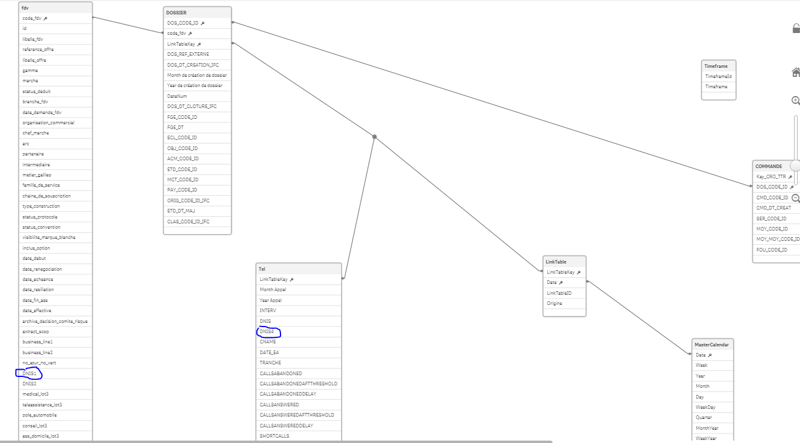Viewport: 800px width, 443px height.
Task: Click the DateNum field in DOSSIER
Action: pyautogui.click(x=198, y=96)
